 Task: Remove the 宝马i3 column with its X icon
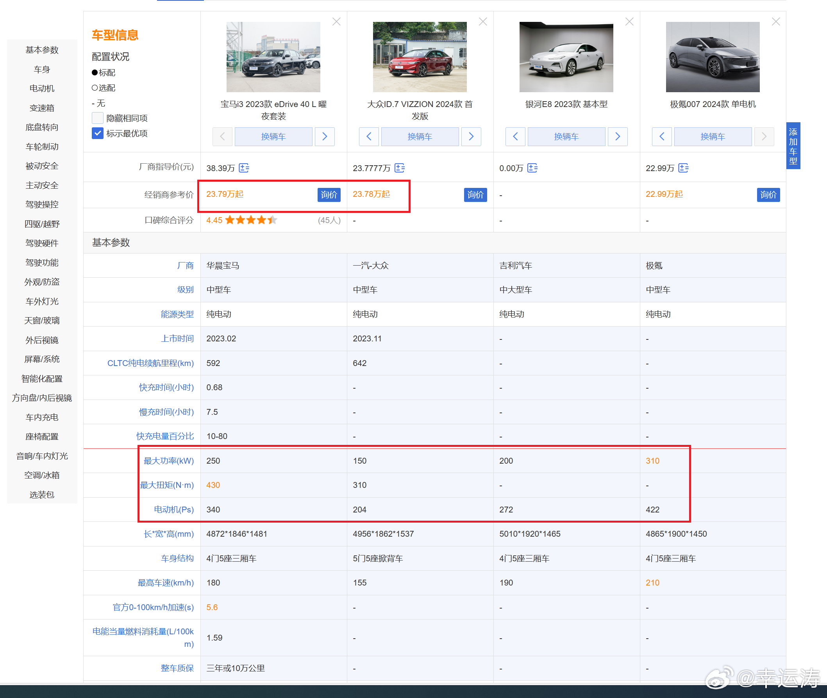point(336,22)
